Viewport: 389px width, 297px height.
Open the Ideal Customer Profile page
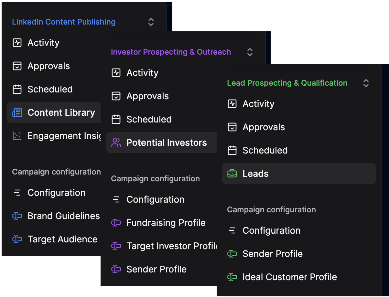click(x=289, y=277)
